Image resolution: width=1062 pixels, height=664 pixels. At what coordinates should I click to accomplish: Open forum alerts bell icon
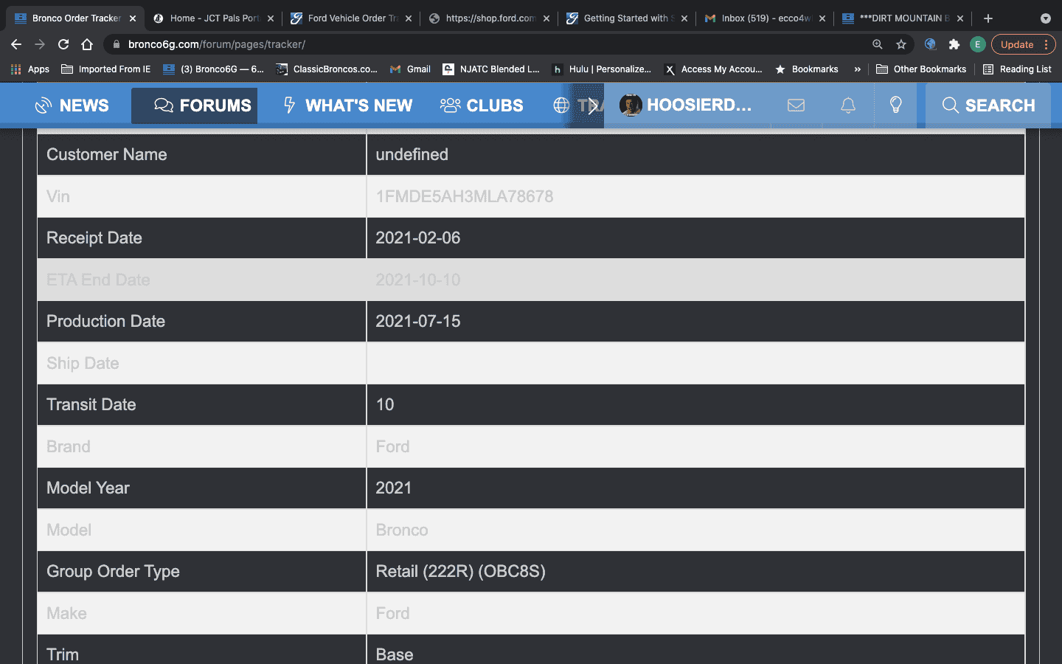tap(848, 106)
